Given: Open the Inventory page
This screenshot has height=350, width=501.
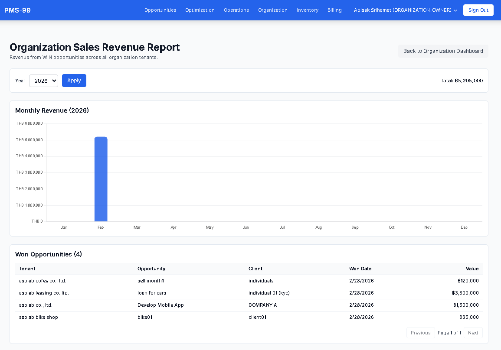Looking at the screenshot, I should 307,10.
